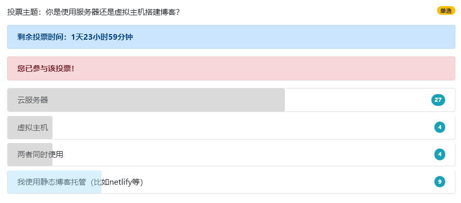Pick the 两者同时使用 option label
Screen dimensions: 461x203
tap(40, 154)
